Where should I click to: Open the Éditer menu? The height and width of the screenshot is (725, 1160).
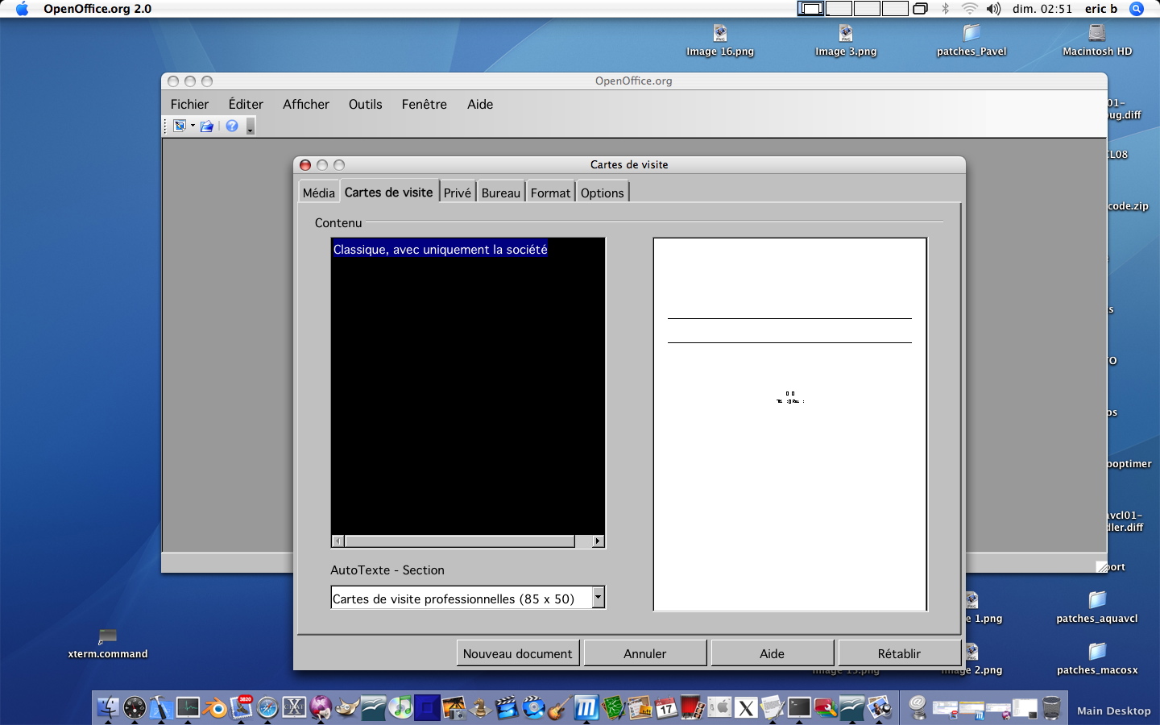click(x=246, y=104)
